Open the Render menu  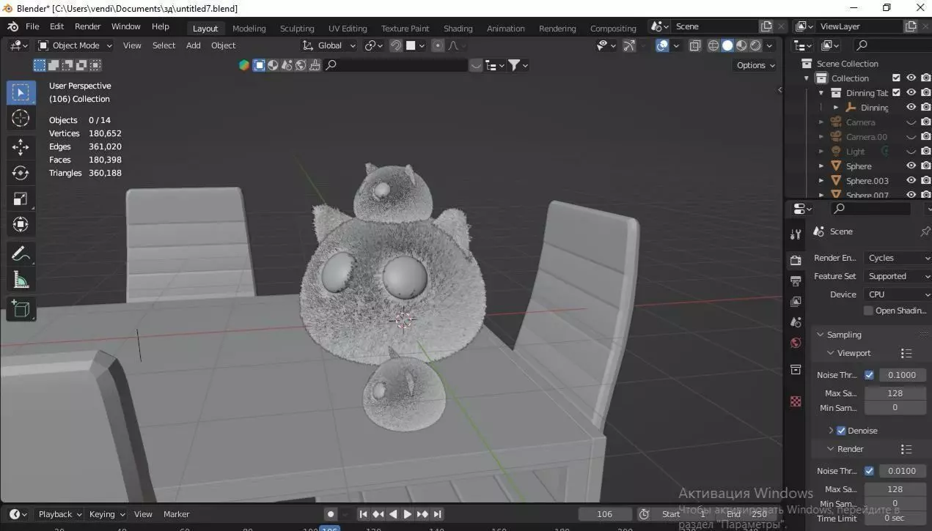click(x=87, y=26)
